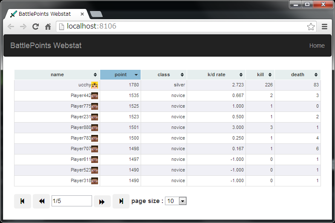Click the Player442 name cell
The image size is (335, 223).
tap(57, 96)
